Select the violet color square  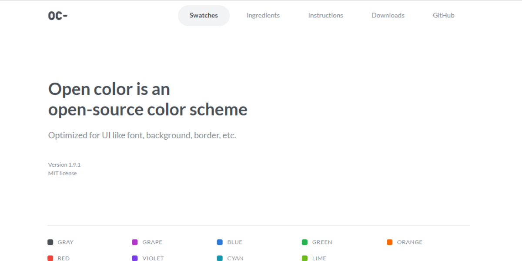135,258
